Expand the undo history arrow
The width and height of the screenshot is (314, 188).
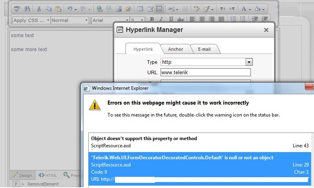76,10
